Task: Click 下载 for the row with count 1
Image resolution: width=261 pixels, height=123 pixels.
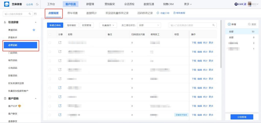Action: tap(194, 52)
